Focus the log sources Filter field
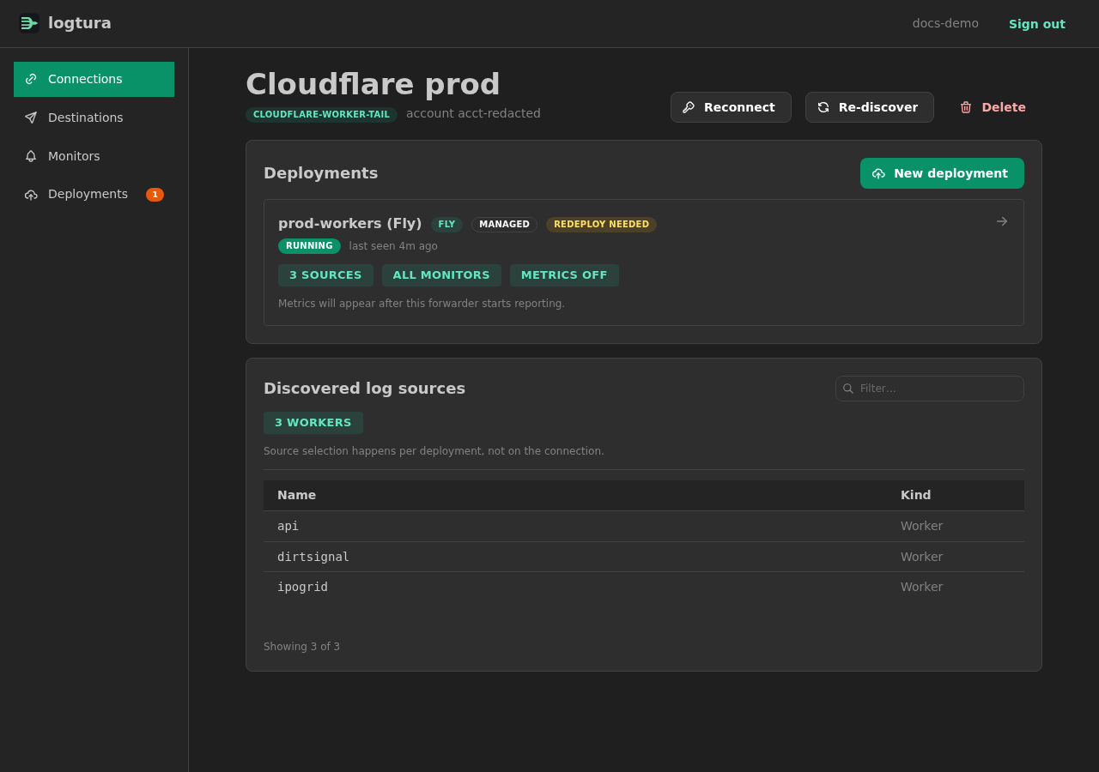 [930, 389]
